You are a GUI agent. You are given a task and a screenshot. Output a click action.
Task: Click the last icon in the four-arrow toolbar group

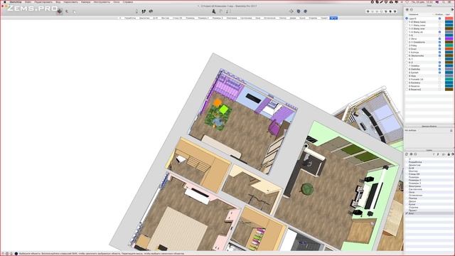coord(305,11)
